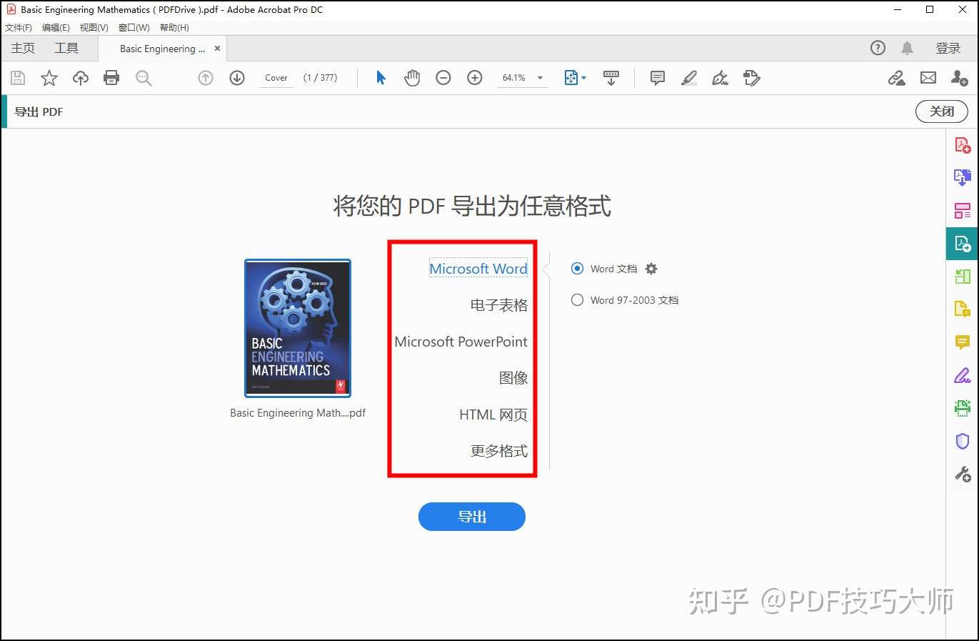Zoom out with the minus icon
This screenshot has height=641, width=979.
click(443, 78)
